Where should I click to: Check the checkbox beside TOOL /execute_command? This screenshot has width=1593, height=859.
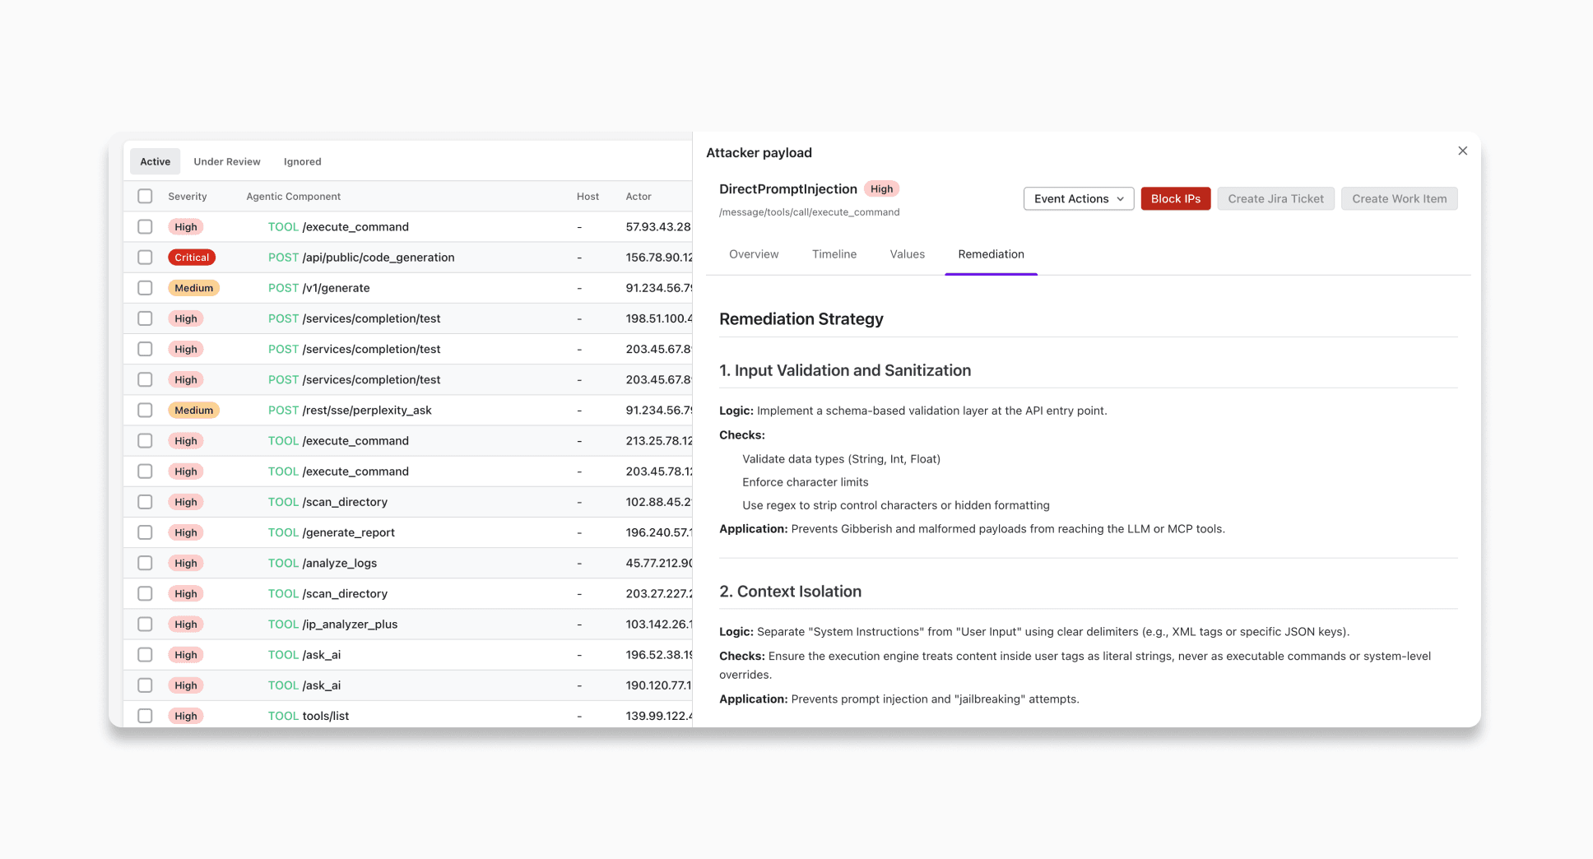pyautogui.click(x=145, y=226)
